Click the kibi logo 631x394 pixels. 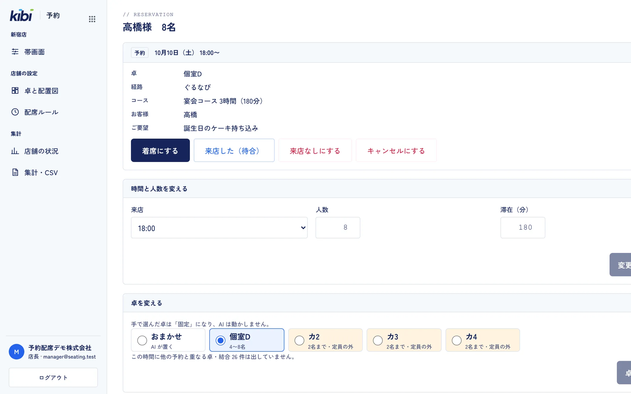[x=22, y=15]
